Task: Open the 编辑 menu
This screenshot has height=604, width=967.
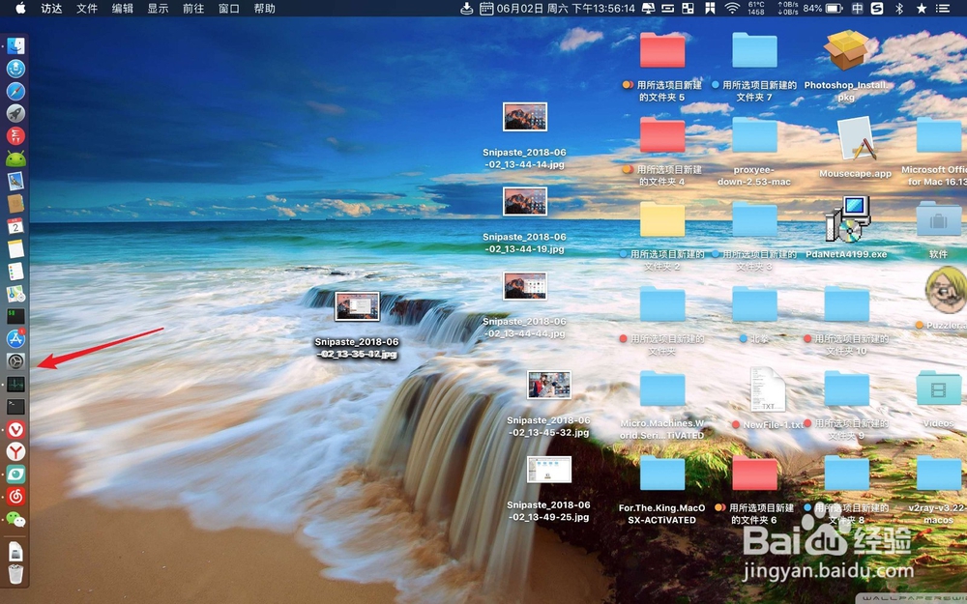Action: pyautogui.click(x=122, y=10)
